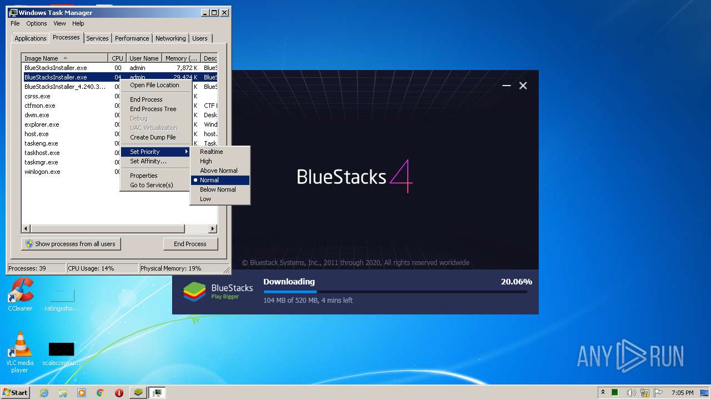This screenshot has height=400, width=711.
Task: Click Show processes from all users
Action: 71,244
